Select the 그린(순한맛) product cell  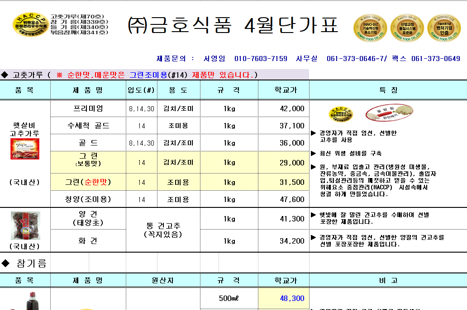click(88, 182)
